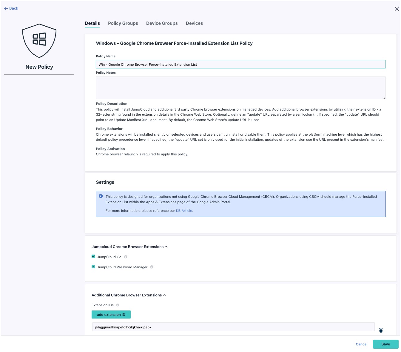The width and height of the screenshot is (401, 352).
Task: Click info icon beside JumpCloud Password Manager
Action: 152,267
